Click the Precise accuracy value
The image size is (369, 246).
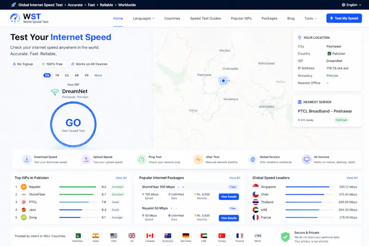tap(332, 76)
